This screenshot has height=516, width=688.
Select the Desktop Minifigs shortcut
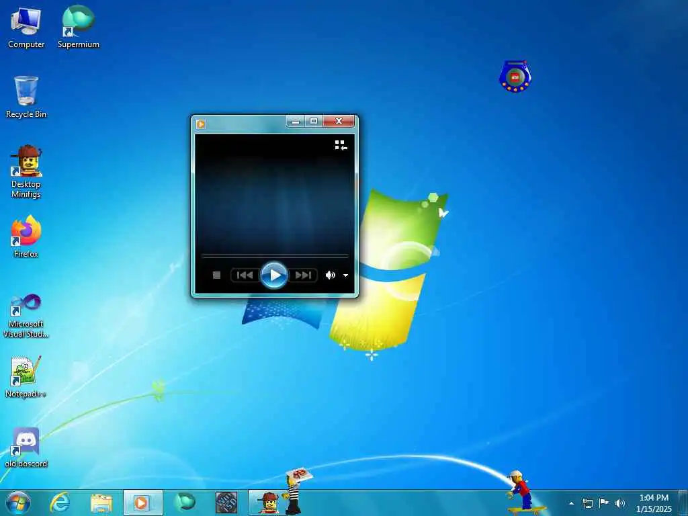(x=26, y=172)
